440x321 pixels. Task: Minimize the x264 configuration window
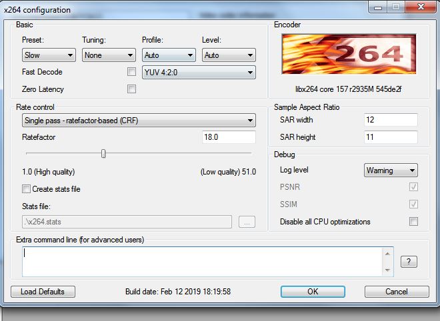pos(378,7)
